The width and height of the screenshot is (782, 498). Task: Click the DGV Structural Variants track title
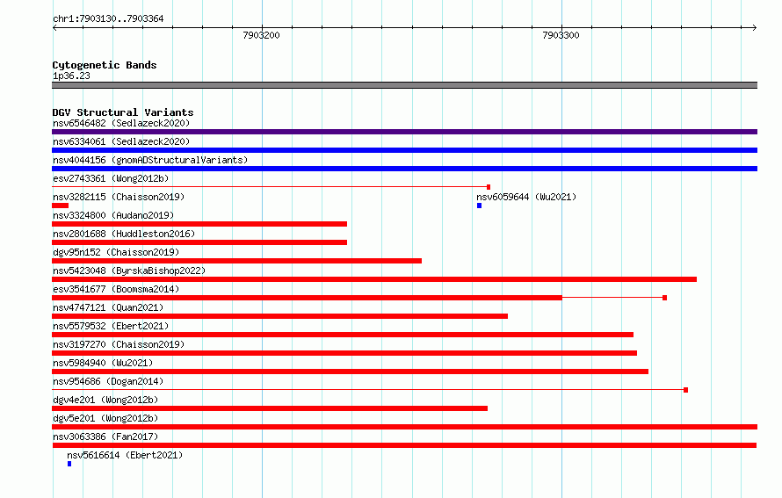click(x=123, y=112)
